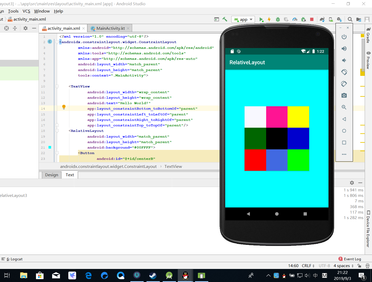
Task: Rotate the emulator left
Action: point(344,72)
